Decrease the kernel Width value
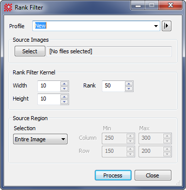 64,89
